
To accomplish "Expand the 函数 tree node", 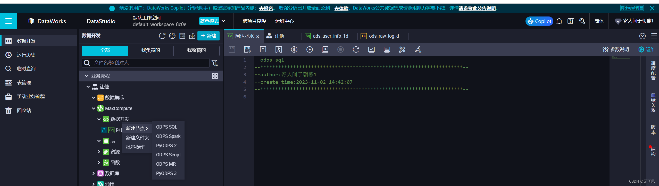I will 99,163.
